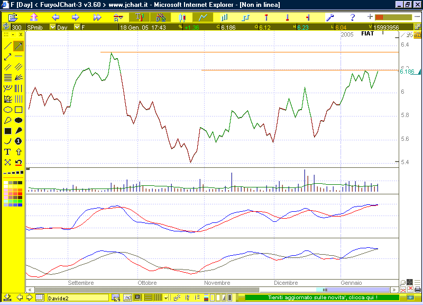Select the filled rectangle tool
This screenshot has height=305, width=423.
8,131
